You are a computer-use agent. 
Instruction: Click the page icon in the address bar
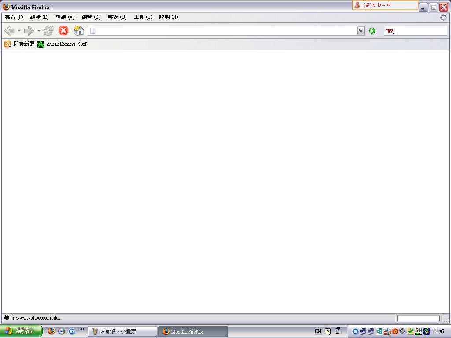92,31
